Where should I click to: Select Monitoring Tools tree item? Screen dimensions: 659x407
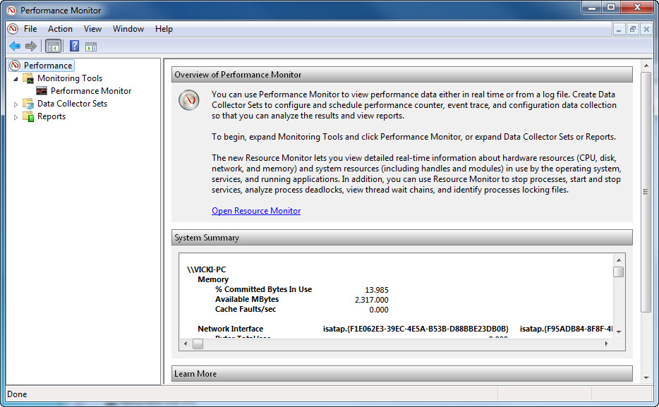pos(70,78)
